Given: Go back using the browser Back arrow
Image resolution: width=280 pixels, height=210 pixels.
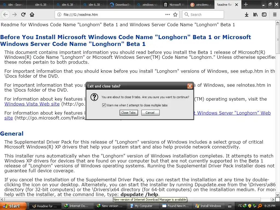Looking at the screenshot, I should (5, 14).
